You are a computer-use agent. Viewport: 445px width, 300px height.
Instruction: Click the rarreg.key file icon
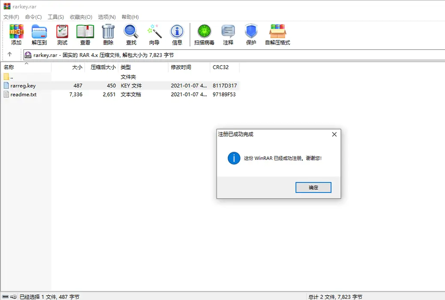(6, 85)
